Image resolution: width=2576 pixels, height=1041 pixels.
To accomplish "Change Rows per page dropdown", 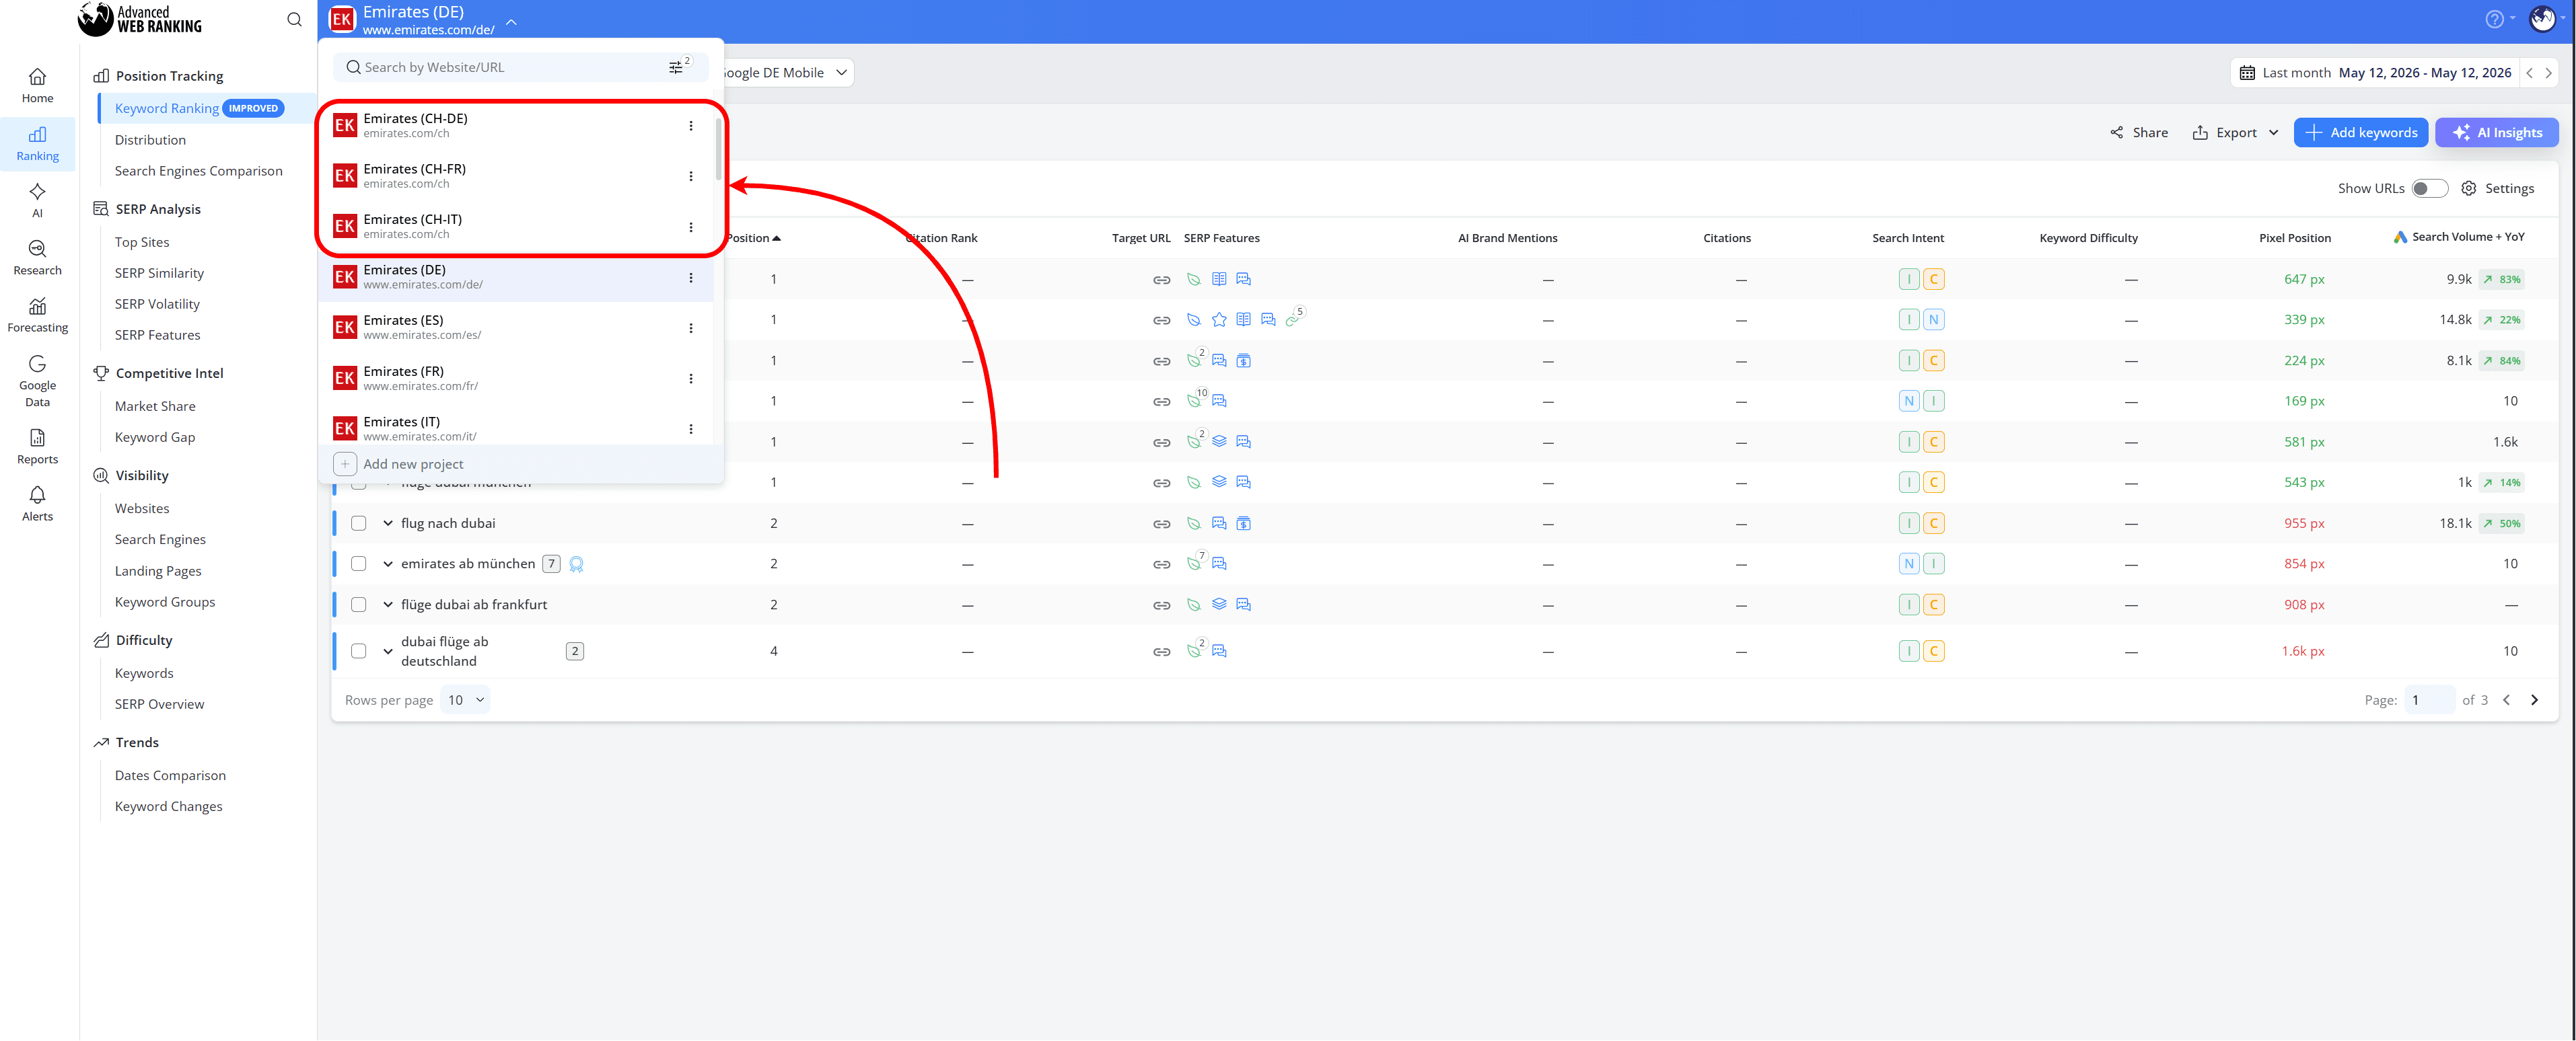I will pyautogui.click(x=465, y=700).
